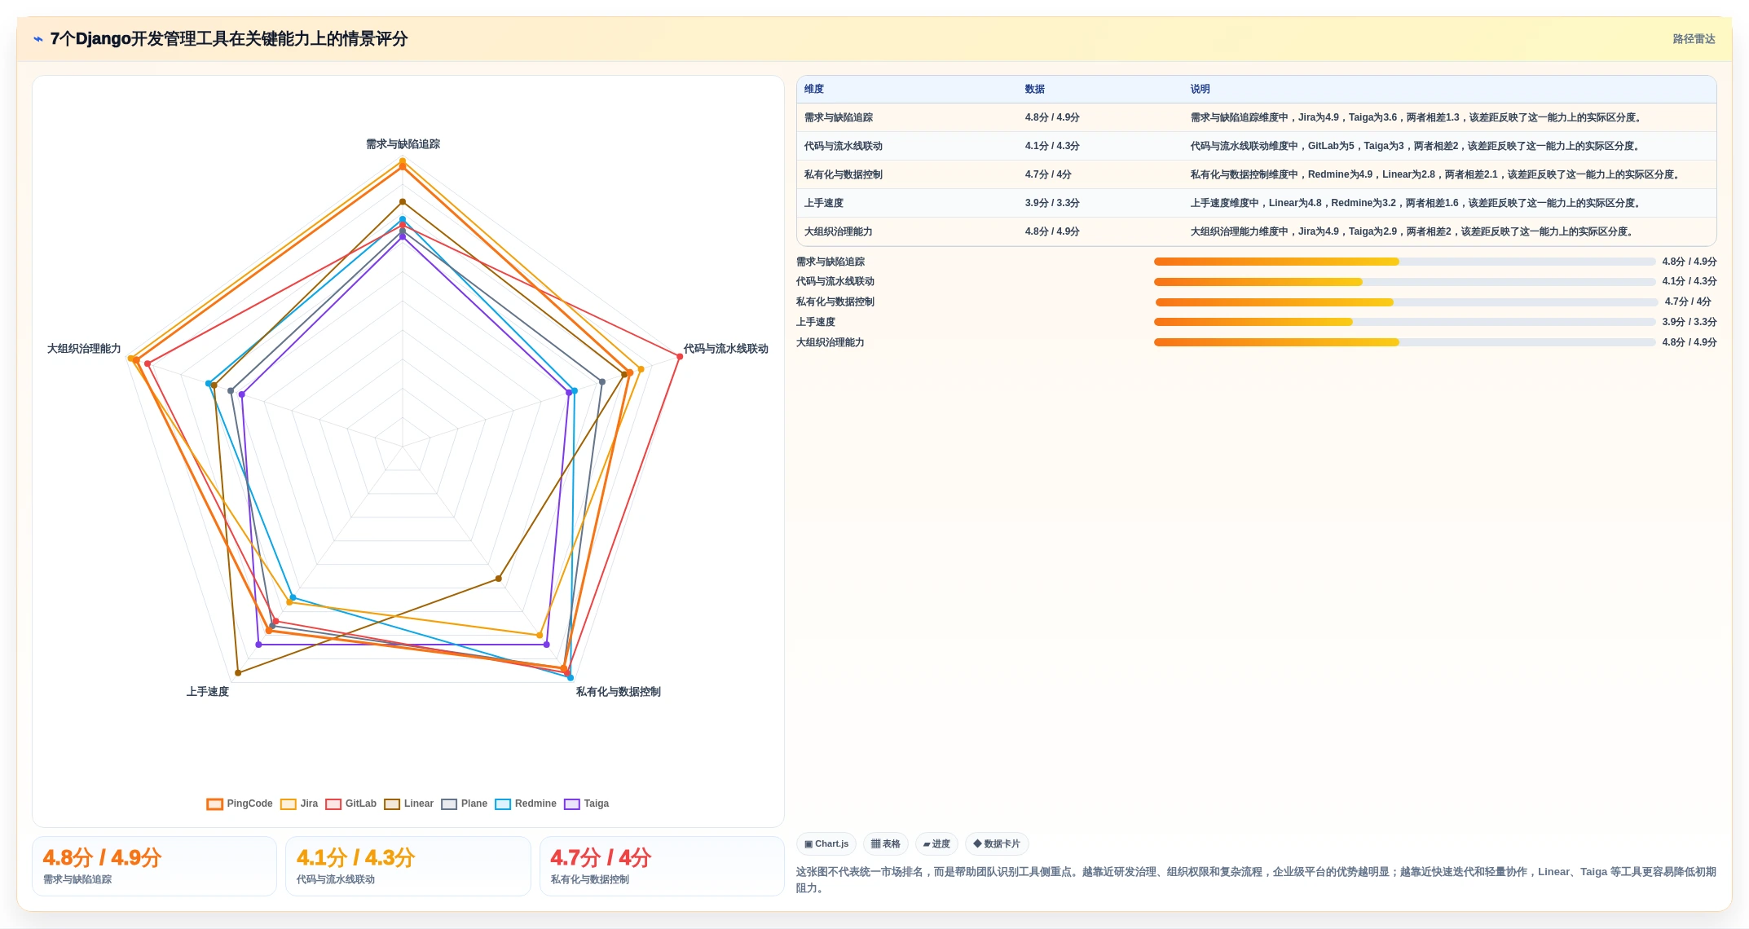
Task: Click the blue logo icon beside the title
Action: (37, 39)
